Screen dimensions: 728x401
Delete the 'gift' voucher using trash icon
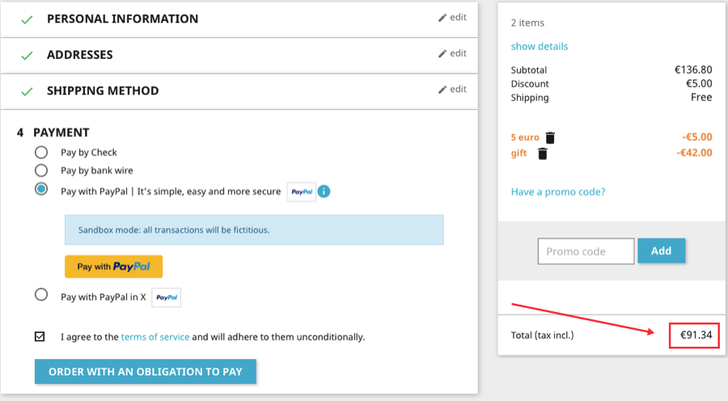[x=543, y=154]
